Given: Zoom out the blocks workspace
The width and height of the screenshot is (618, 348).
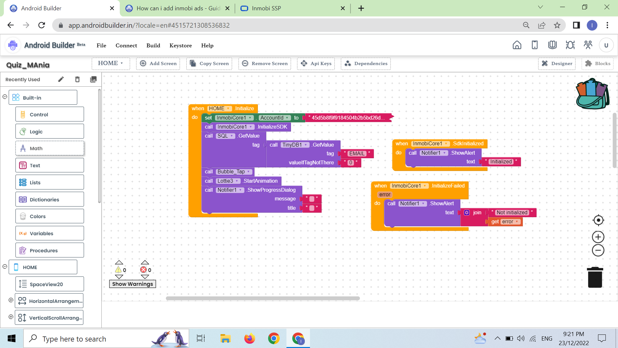Looking at the screenshot, I should pyautogui.click(x=598, y=250).
